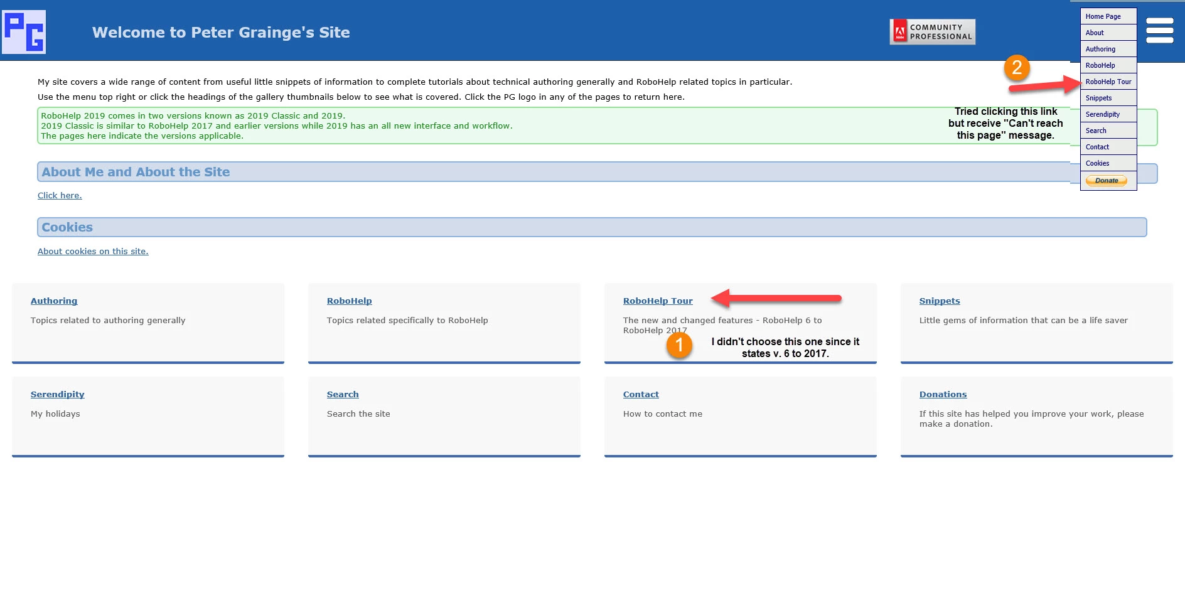Click the Adobe Community Professional badge

933,32
